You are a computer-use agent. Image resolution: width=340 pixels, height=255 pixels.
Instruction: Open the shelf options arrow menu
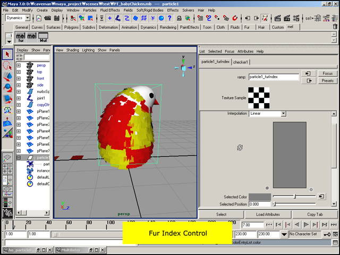9,41
